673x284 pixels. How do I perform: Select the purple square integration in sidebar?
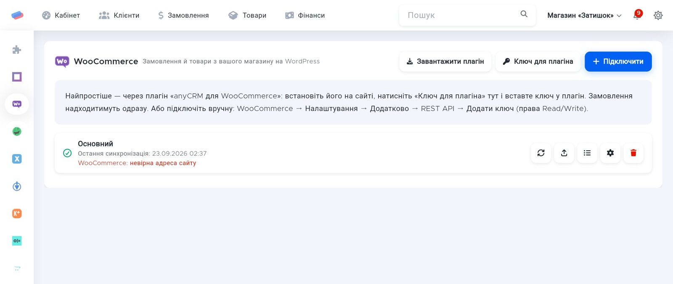click(17, 77)
